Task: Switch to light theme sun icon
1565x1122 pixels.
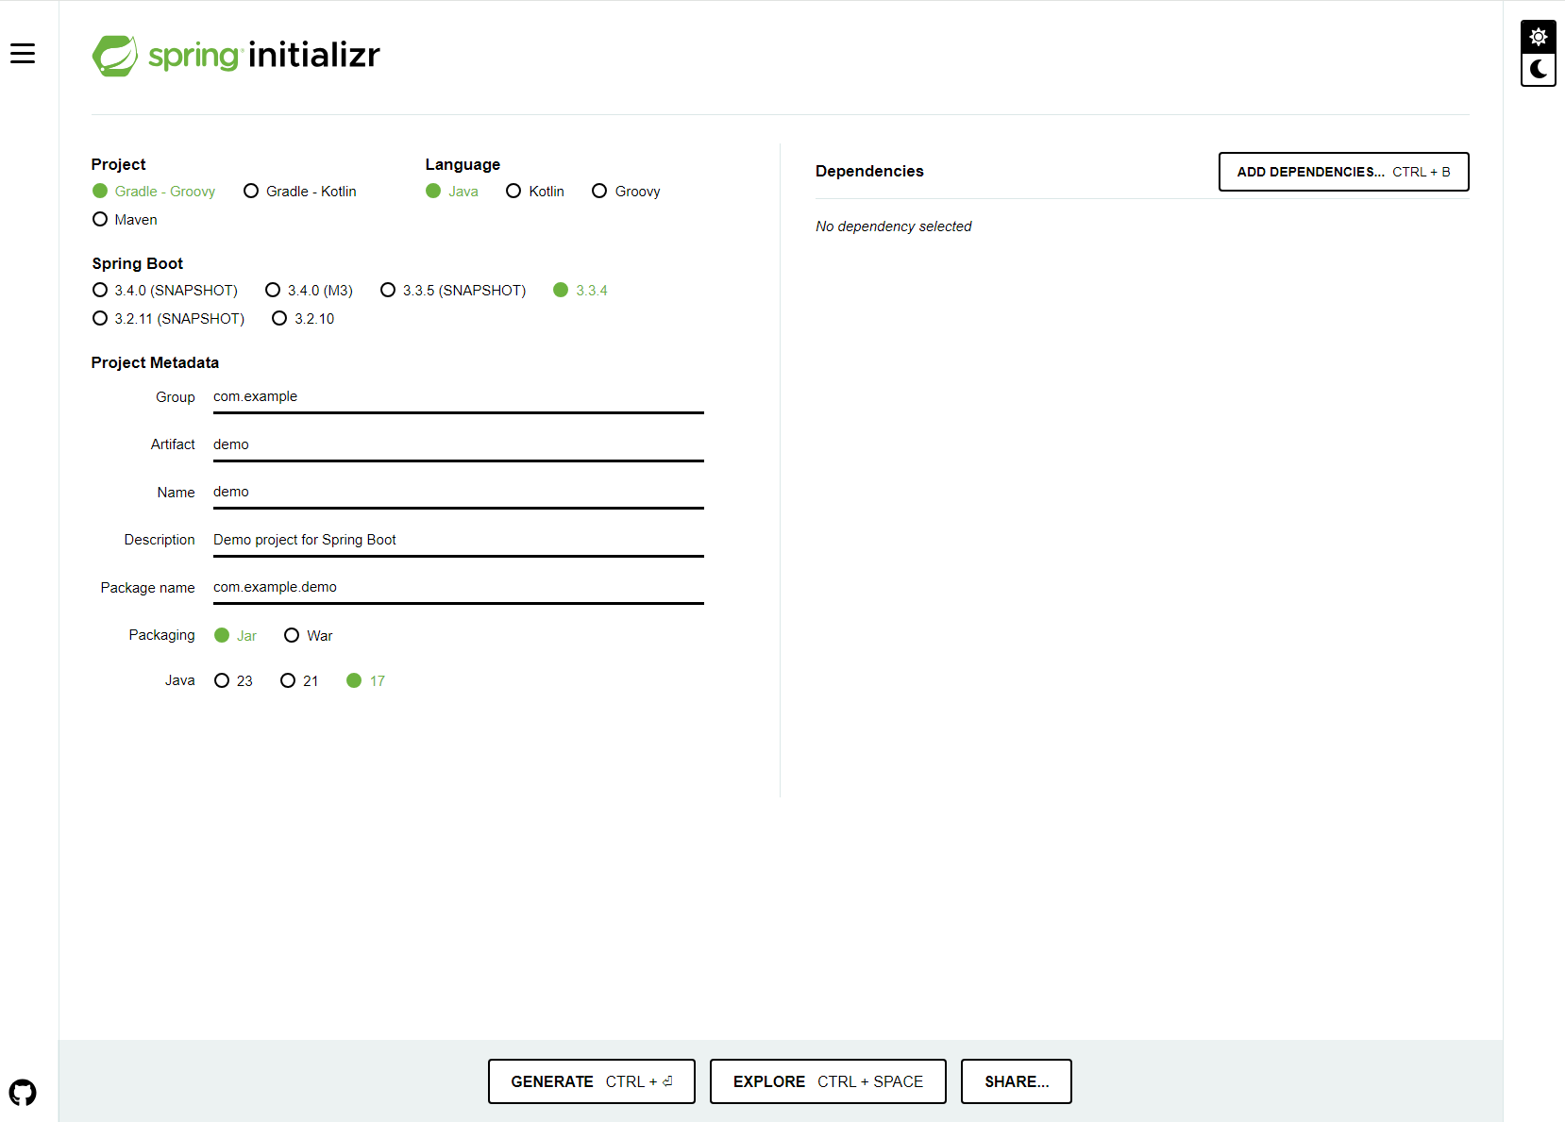Action: tap(1539, 37)
